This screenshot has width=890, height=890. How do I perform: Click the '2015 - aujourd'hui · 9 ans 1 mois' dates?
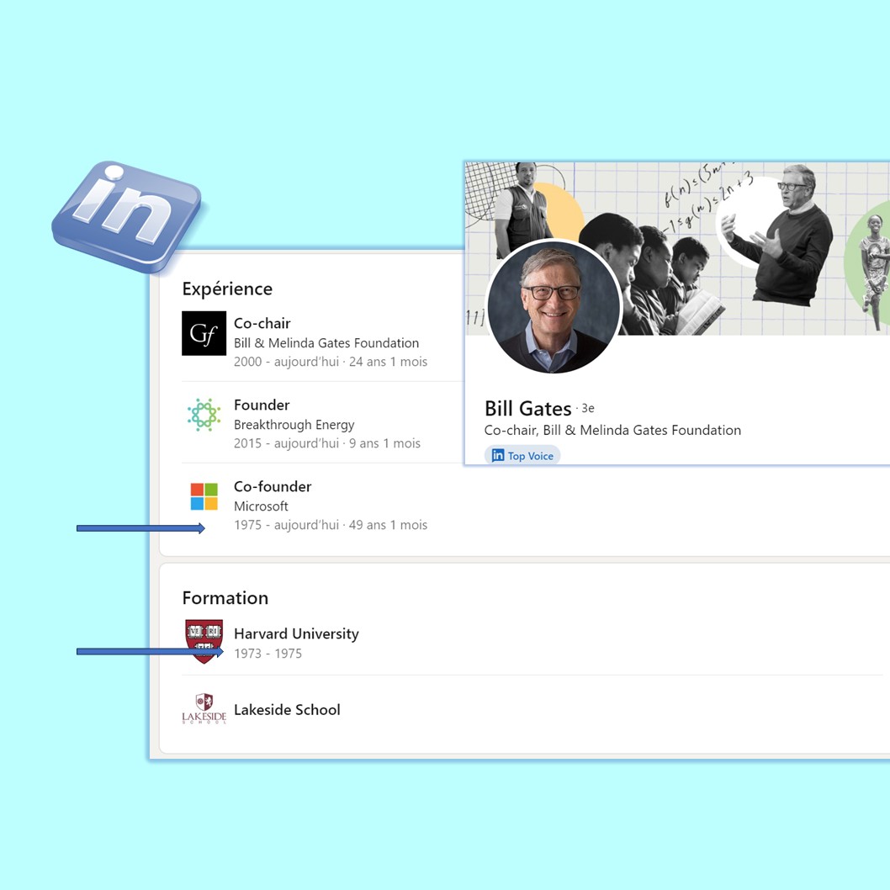(x=327, y=443)
